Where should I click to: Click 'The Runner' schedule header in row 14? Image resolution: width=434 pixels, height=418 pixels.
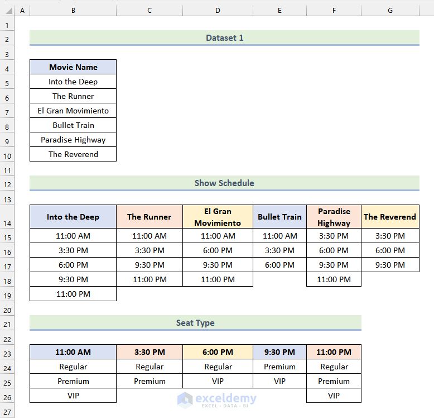(x=150, y=217)
